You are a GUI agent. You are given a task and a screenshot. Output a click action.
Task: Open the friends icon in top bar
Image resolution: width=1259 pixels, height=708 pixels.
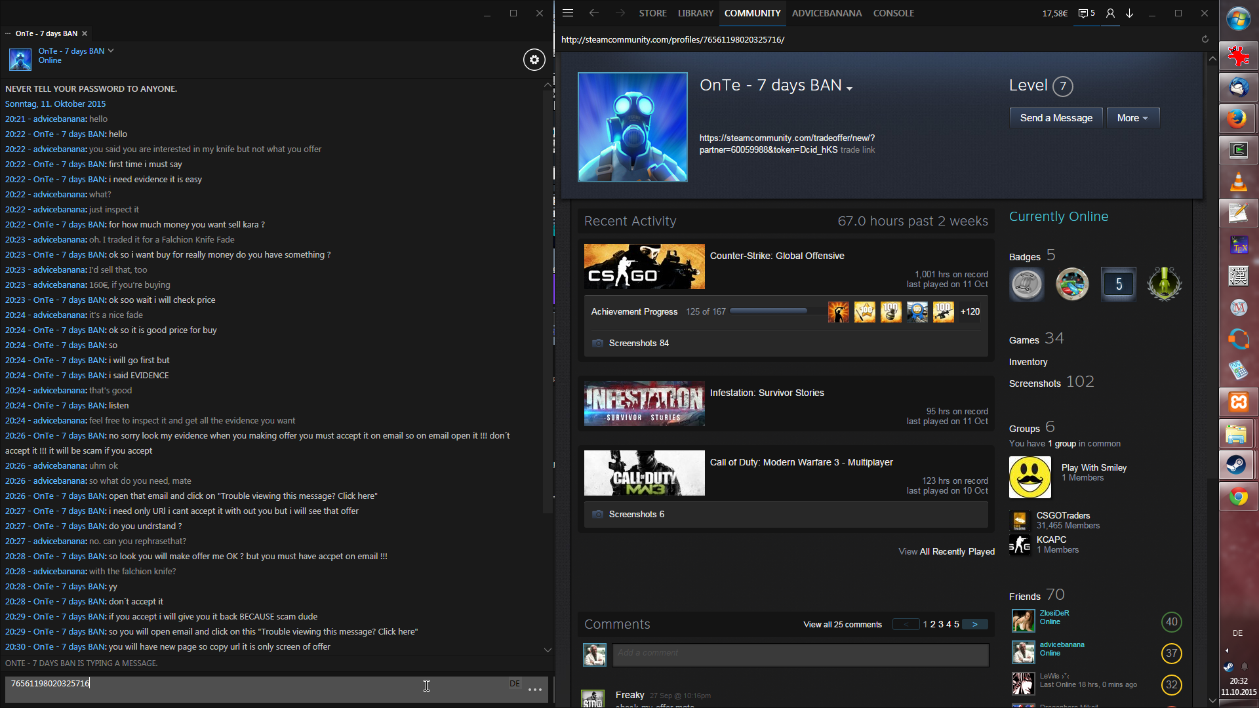pos(1110,13)
